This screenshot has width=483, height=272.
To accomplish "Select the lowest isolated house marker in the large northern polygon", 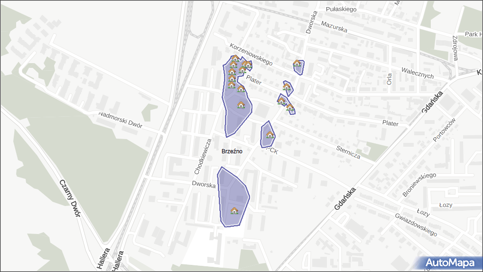I will [x=241, y=105].
